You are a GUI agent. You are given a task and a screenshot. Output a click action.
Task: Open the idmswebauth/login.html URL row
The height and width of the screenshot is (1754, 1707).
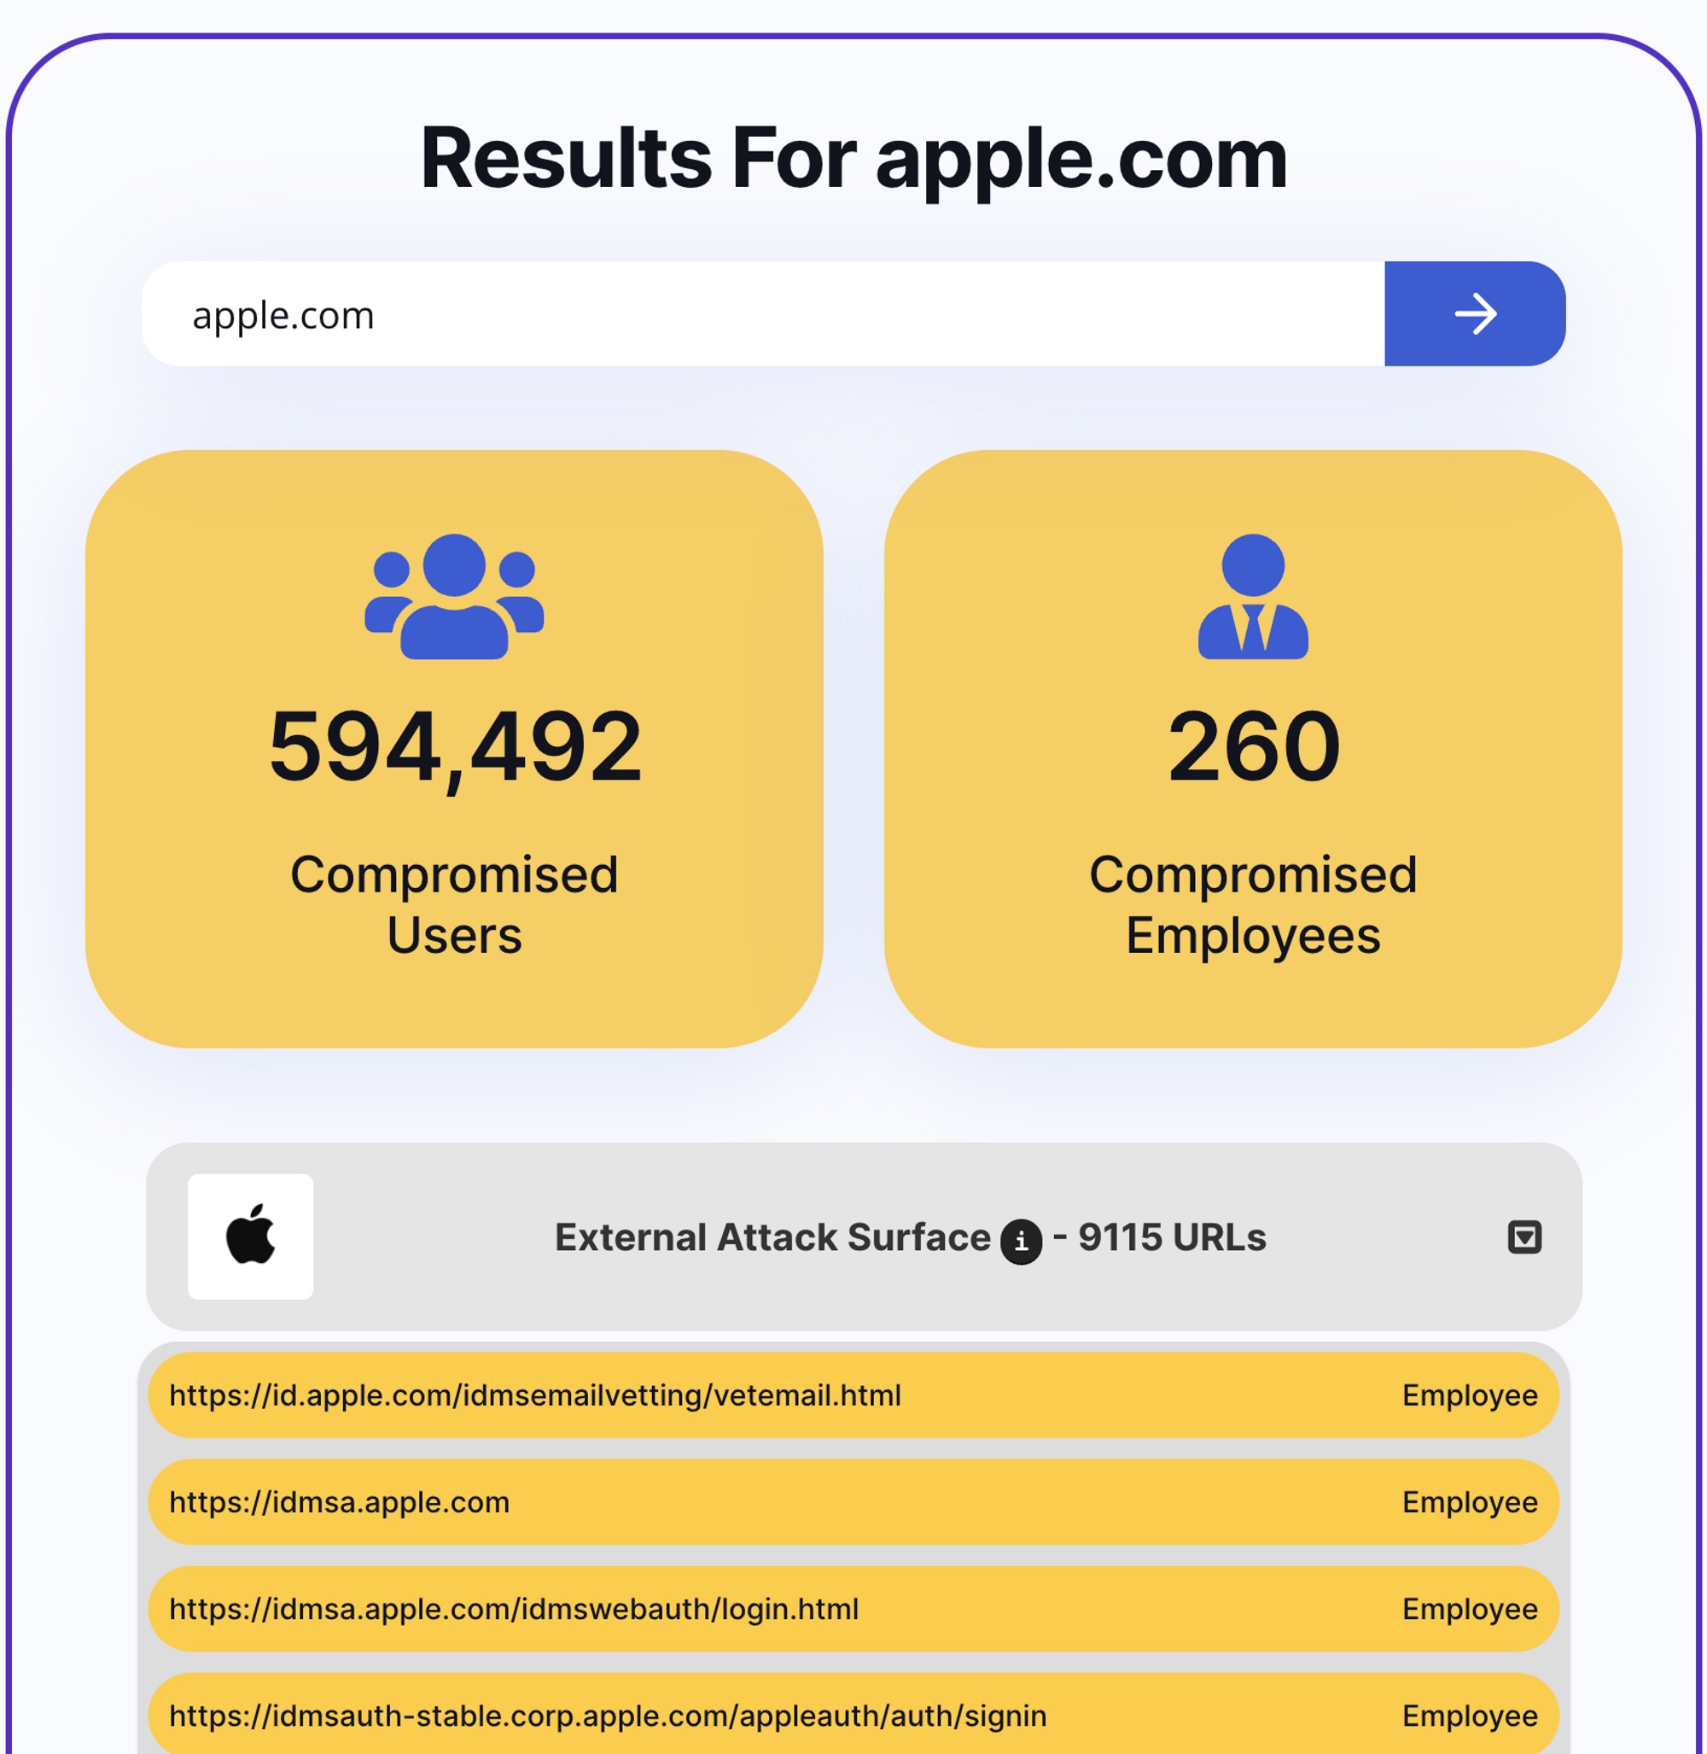coord(853,1609)
